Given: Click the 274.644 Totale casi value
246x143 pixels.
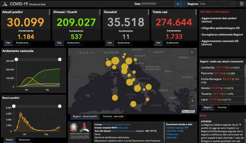Looking at the screenshot, I should point(174,22).
